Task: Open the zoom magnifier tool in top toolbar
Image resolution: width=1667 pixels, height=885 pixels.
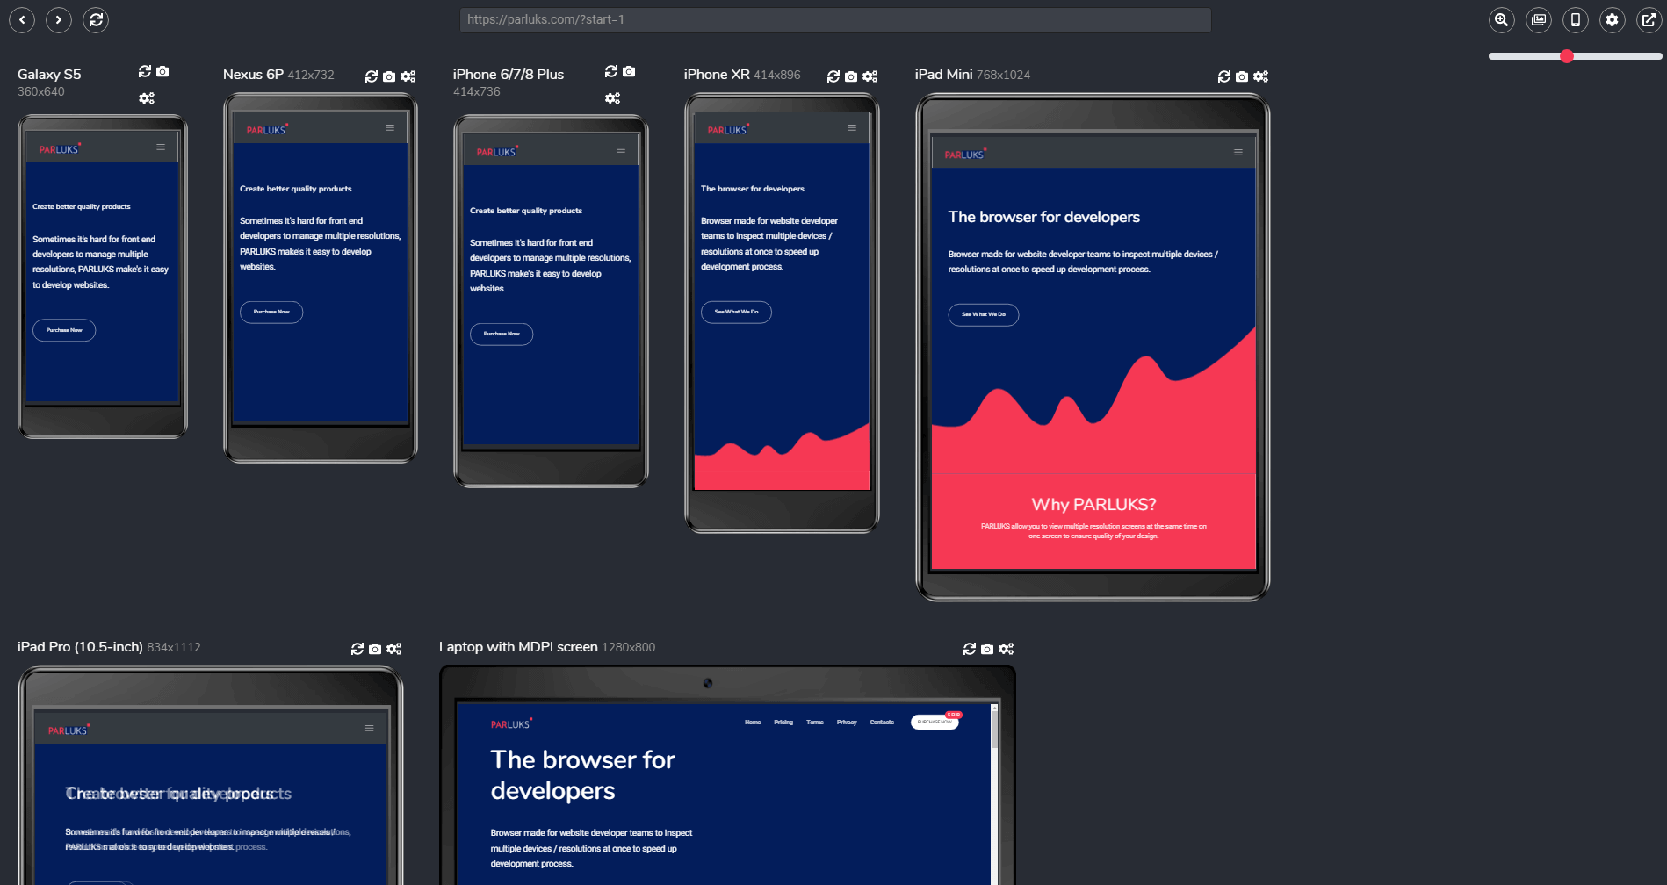Action: pyautogui.click(x=1502, y=19)
